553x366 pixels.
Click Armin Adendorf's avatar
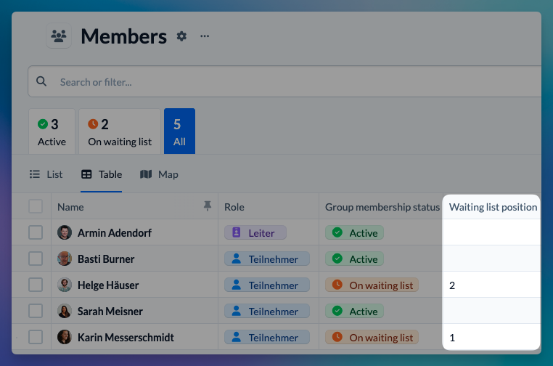(65, 232)
